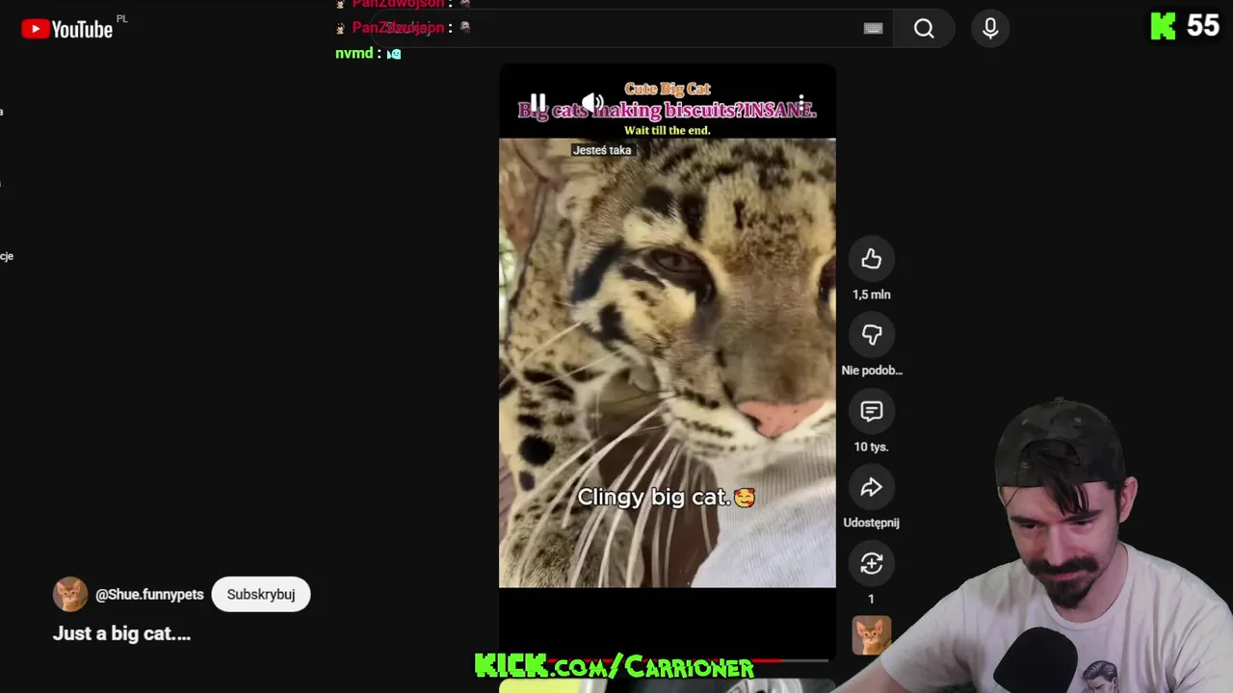Click the Udostępnij share label

click(x=871, y=523)
